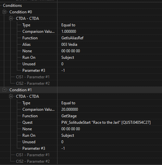Select the Alias row label
162x165 pixels.
point(26,44)
